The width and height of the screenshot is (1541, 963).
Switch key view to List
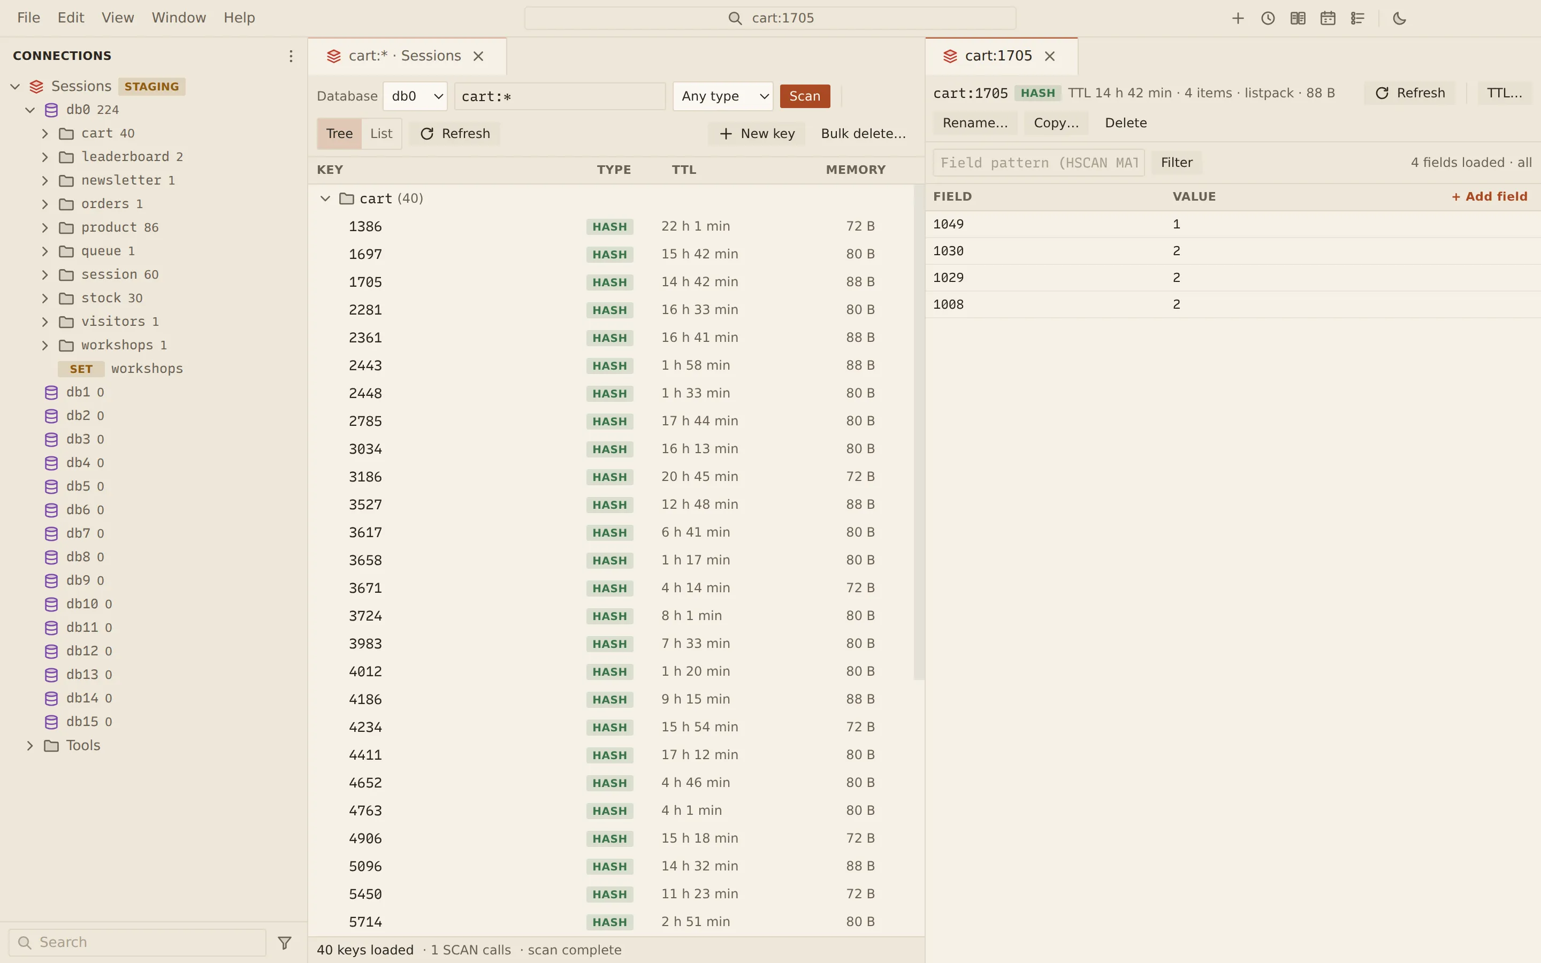coord(382,134)
